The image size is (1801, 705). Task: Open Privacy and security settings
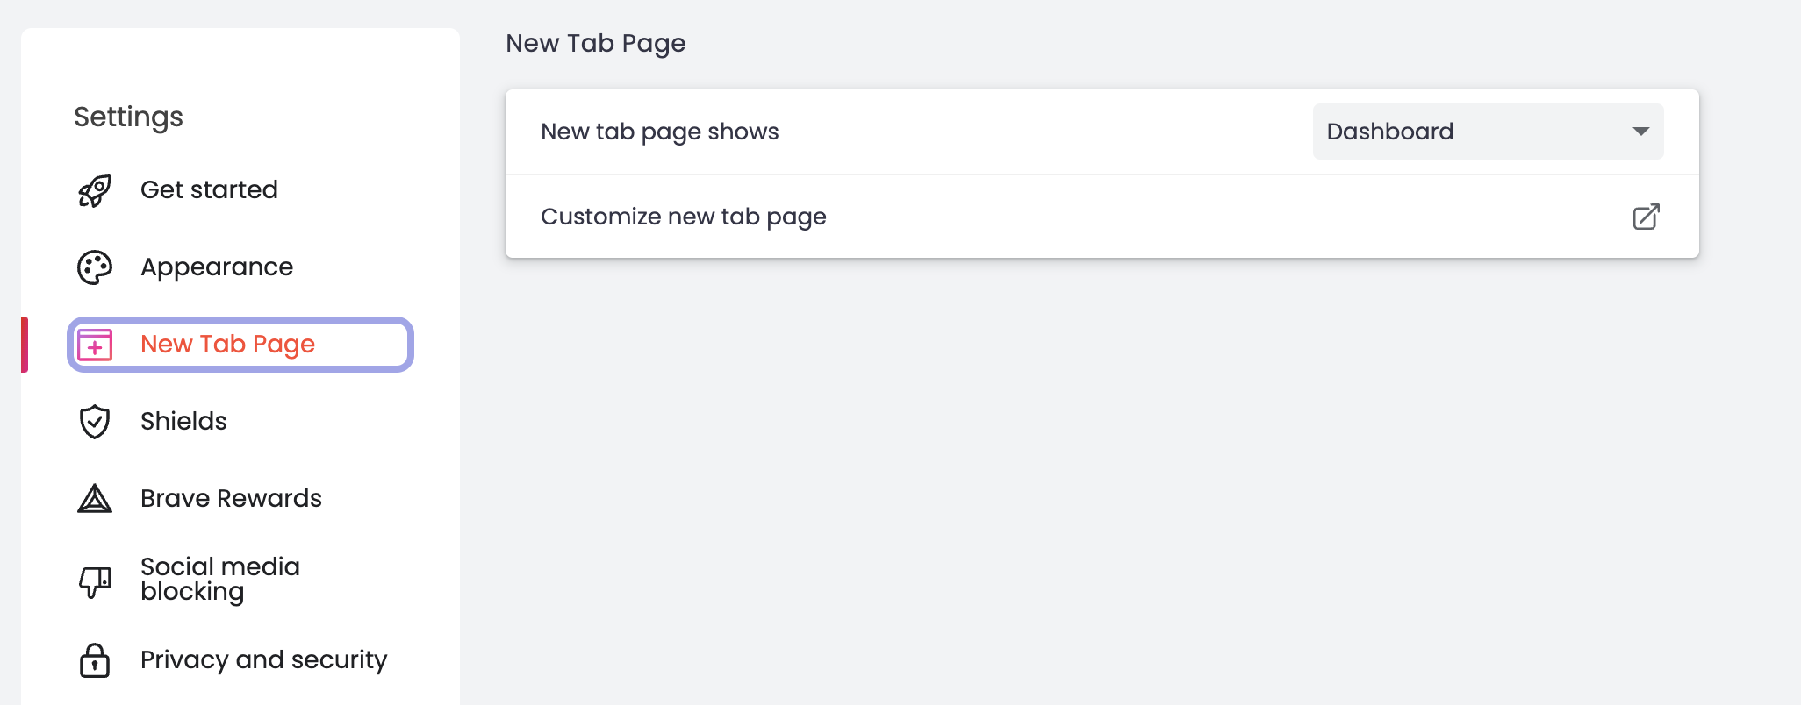[x=264, y=660]
